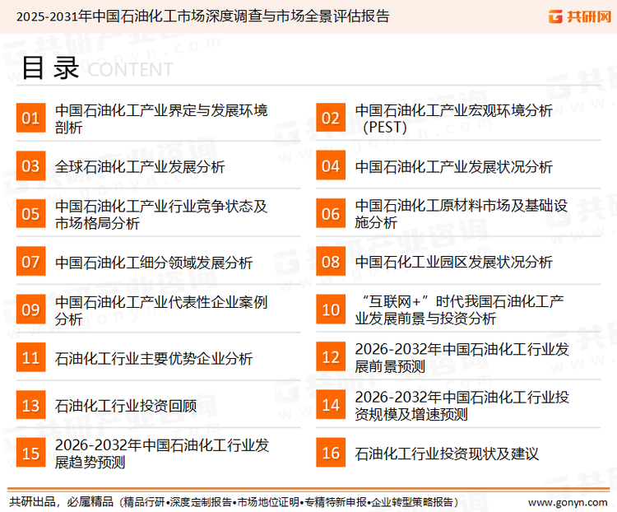Click footer slogan 共研出品，必属精品
617x512 pixels.
click(62, 502)
